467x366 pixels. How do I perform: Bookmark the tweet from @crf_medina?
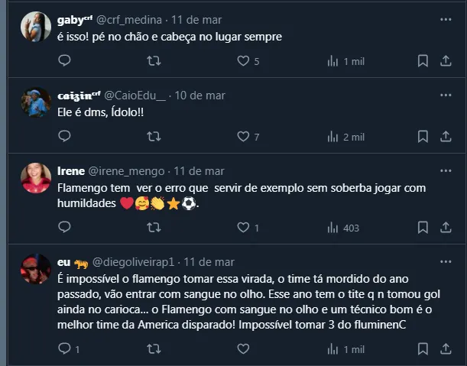(x=423, y=61)
